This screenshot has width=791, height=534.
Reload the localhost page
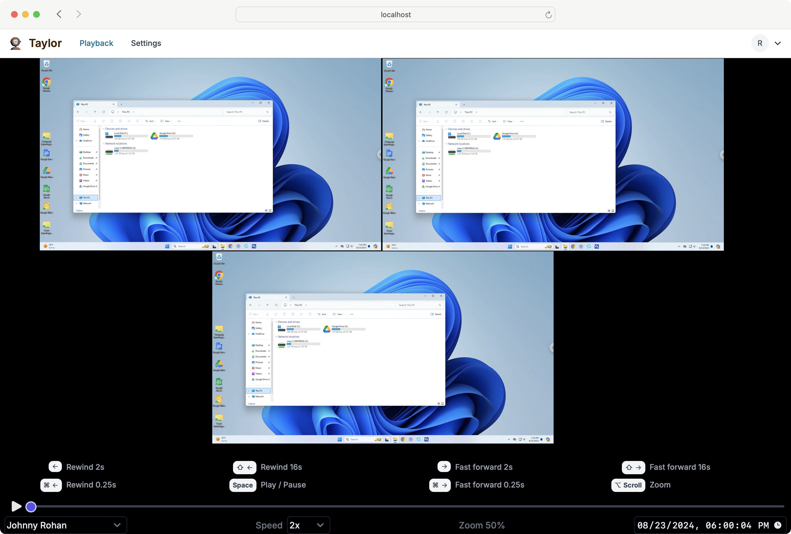pos(548,15)
